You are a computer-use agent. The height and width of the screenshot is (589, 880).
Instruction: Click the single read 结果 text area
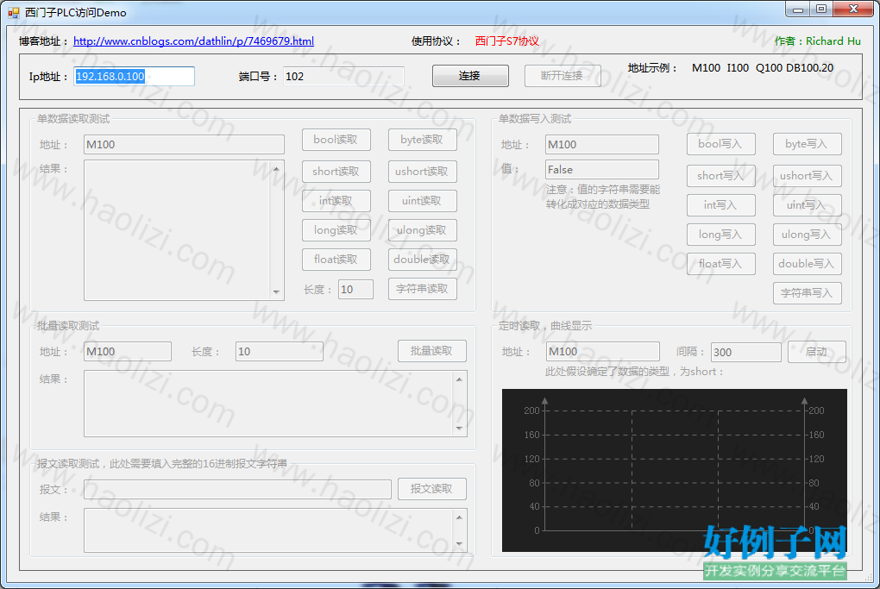177,230
